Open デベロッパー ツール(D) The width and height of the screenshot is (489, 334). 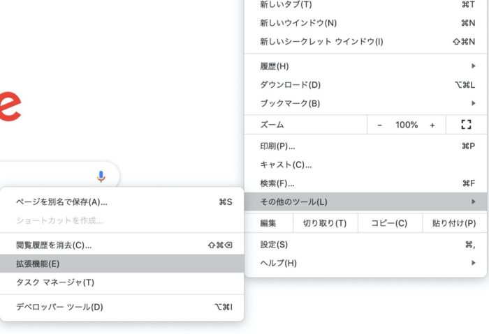coord(59,307)
